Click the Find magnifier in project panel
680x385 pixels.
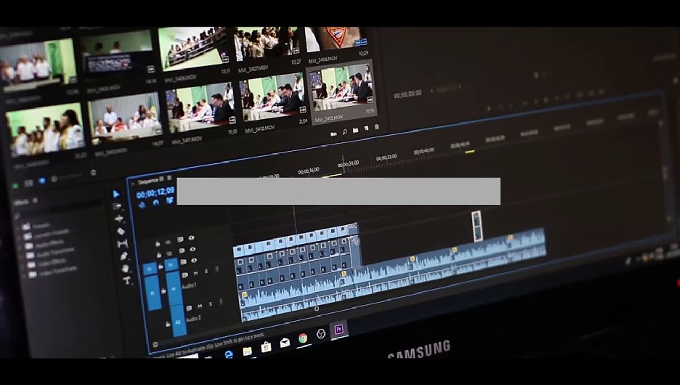coord(344,132)
